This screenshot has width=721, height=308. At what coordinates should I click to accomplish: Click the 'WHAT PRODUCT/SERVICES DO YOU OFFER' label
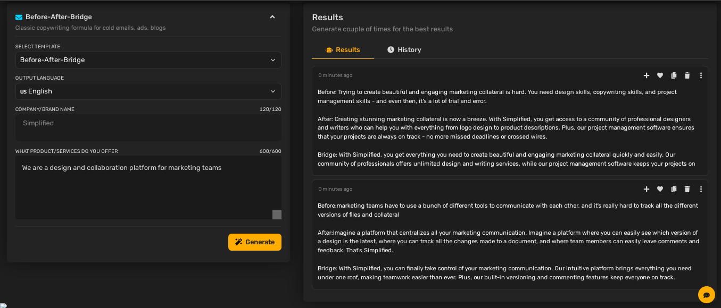67,151
